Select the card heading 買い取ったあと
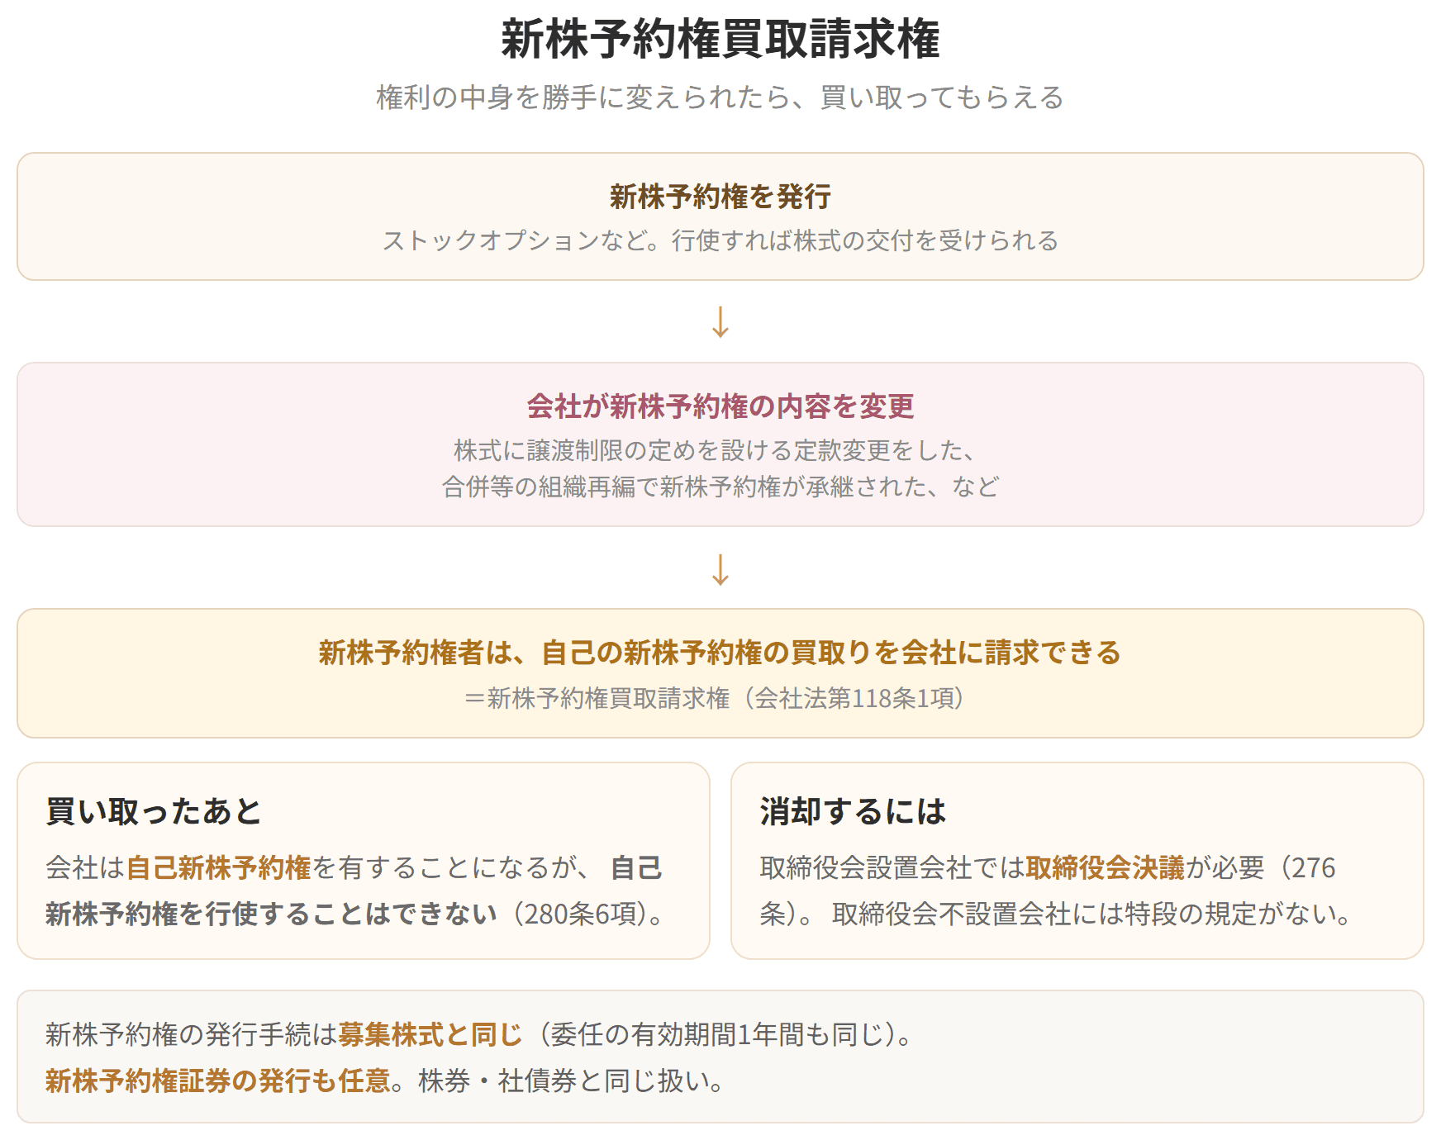The width and height of the screenshot is (1441, 1140). [x=154, y=811]
